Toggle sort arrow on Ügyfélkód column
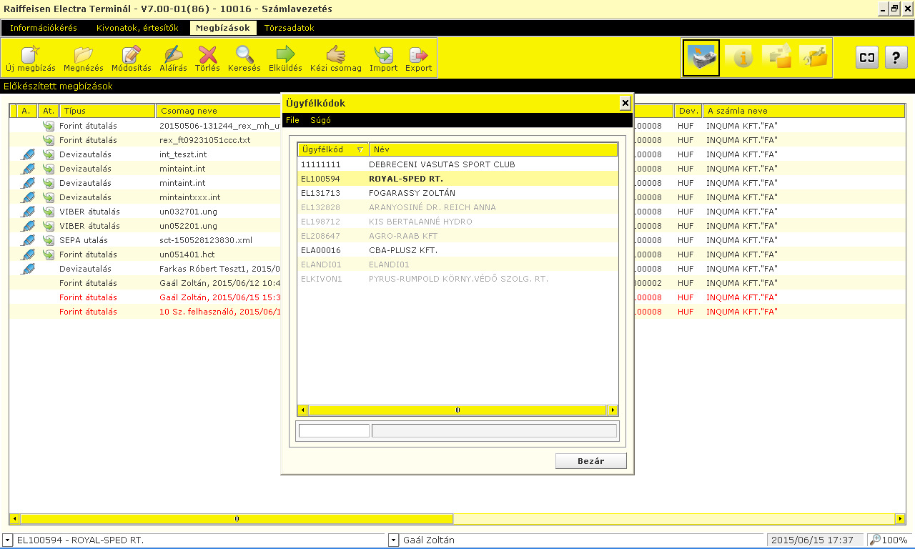This screenshot has height=549, width=915. tap(360, 150)
